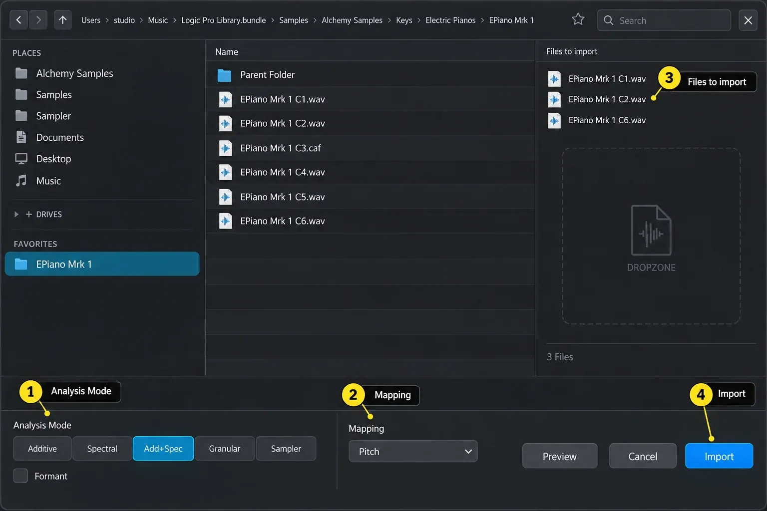767x511 pixels.
Task: Click the magnifier icon in the Search field
Action: (x=608, y=20)
